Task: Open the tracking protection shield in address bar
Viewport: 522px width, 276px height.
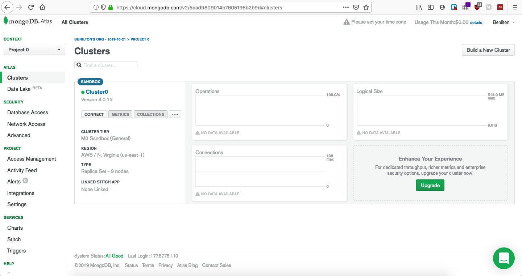Action: [x=103, y=7]
